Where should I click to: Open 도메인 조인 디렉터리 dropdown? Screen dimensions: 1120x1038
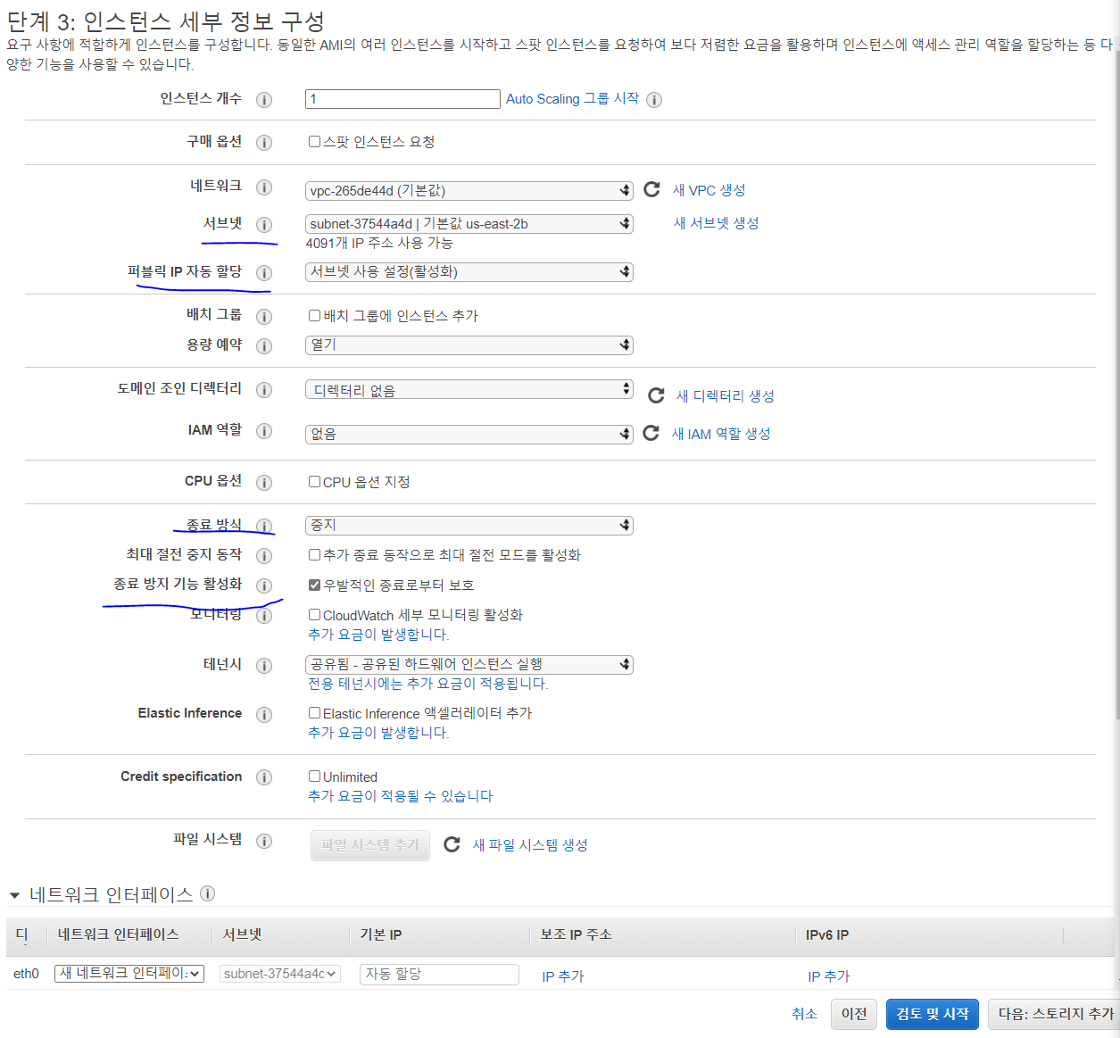click(469, 390)
